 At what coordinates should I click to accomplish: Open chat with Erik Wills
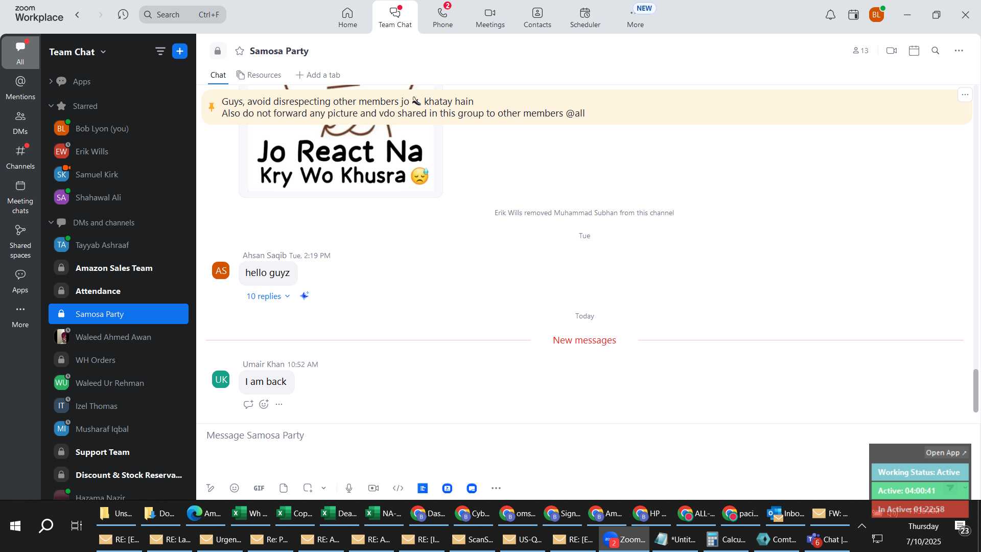pyautogui.click(x=119, y=151)
